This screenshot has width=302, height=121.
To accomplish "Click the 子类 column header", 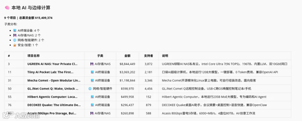I will 100,56.
